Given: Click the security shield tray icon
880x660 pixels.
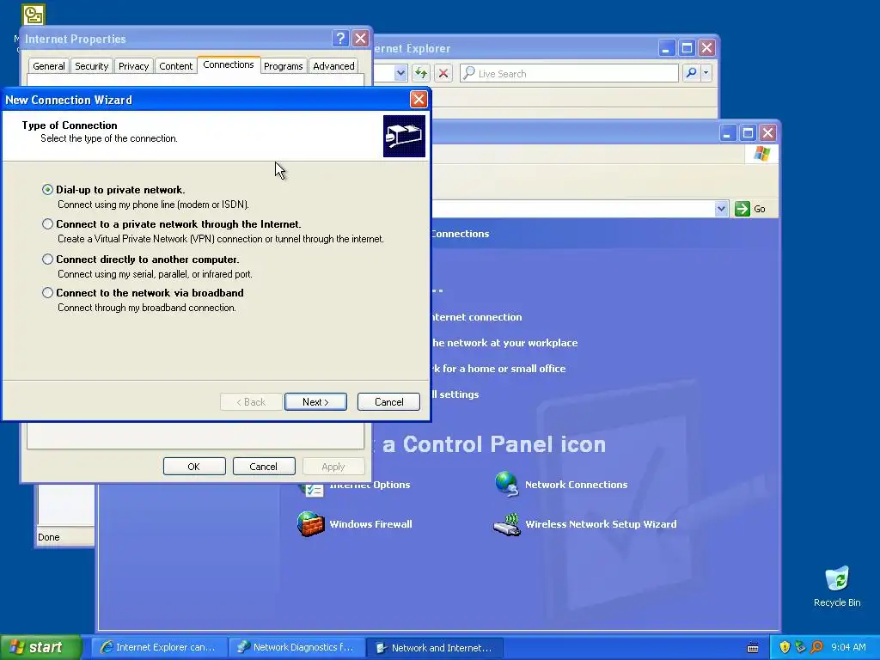Looking at the screenshot, I should click(785, 647).
